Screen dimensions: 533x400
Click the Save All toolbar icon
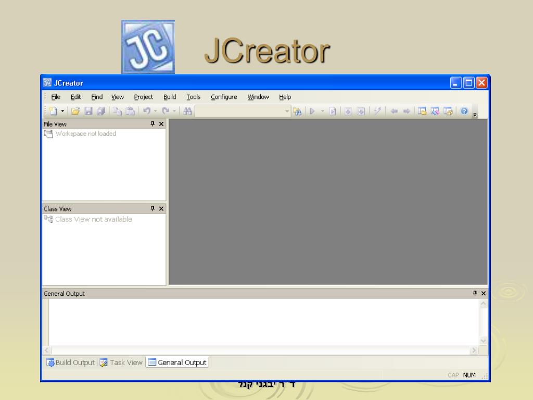pos(101,111)
